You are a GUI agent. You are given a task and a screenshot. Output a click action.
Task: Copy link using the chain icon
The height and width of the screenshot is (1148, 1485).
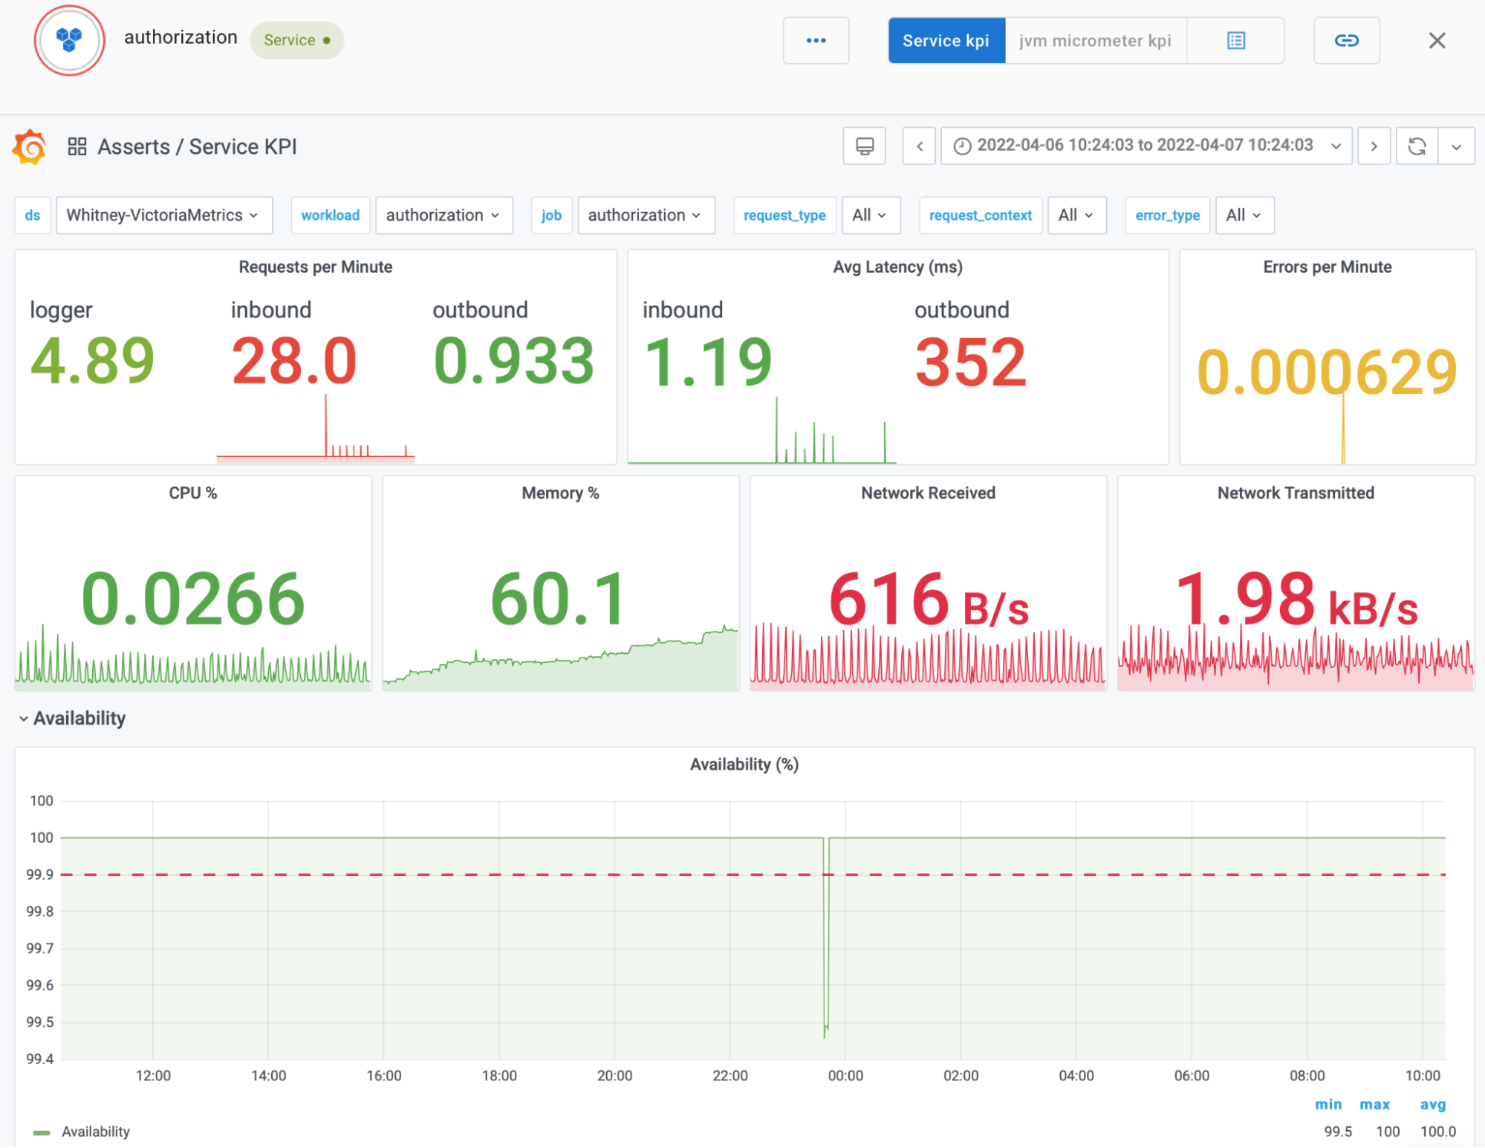(x=1346, y=41)
